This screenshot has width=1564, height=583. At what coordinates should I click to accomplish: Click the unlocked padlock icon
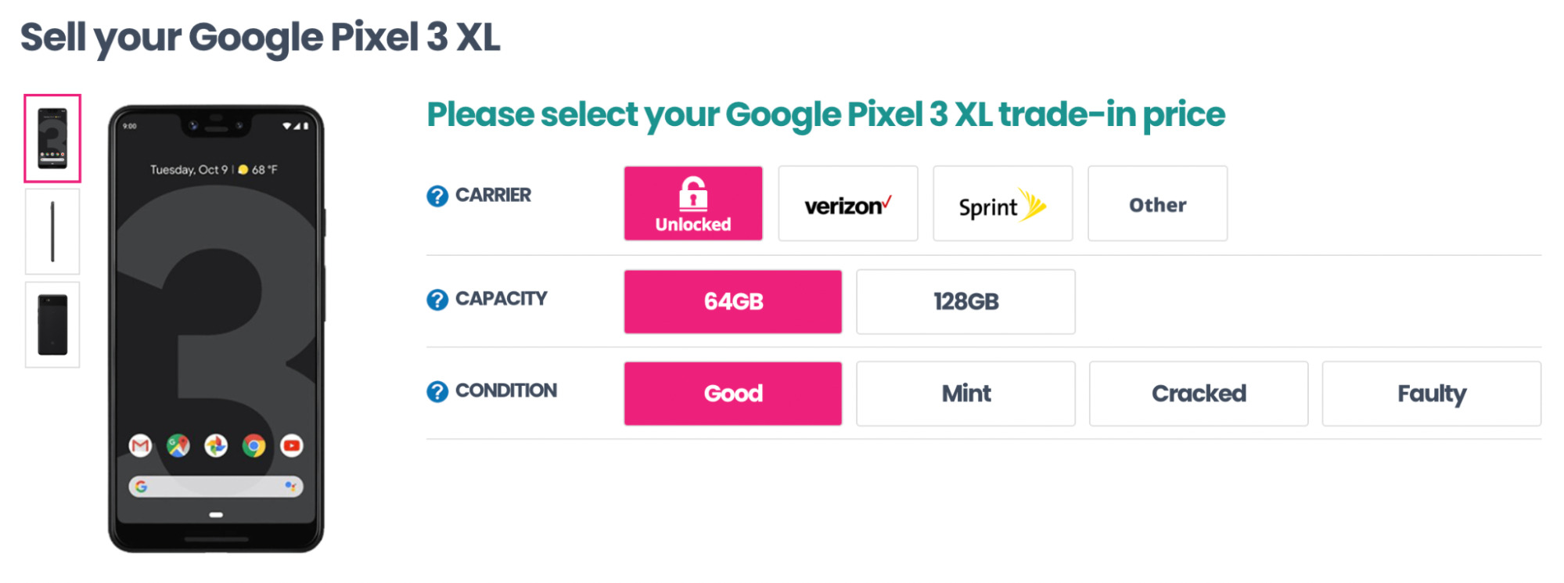pyautogui.click(x=692, y=191)
